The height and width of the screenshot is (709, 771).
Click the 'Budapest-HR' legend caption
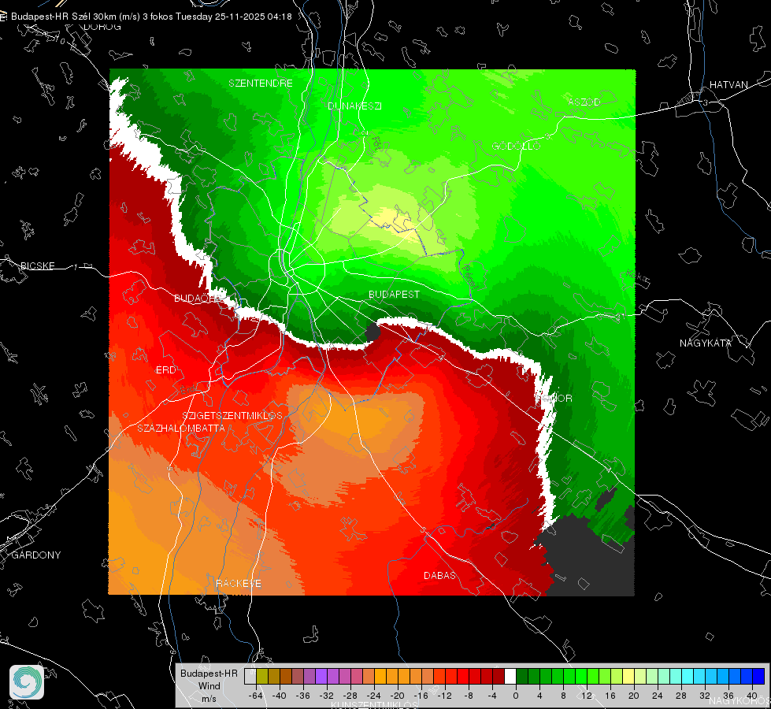point(209,674)
